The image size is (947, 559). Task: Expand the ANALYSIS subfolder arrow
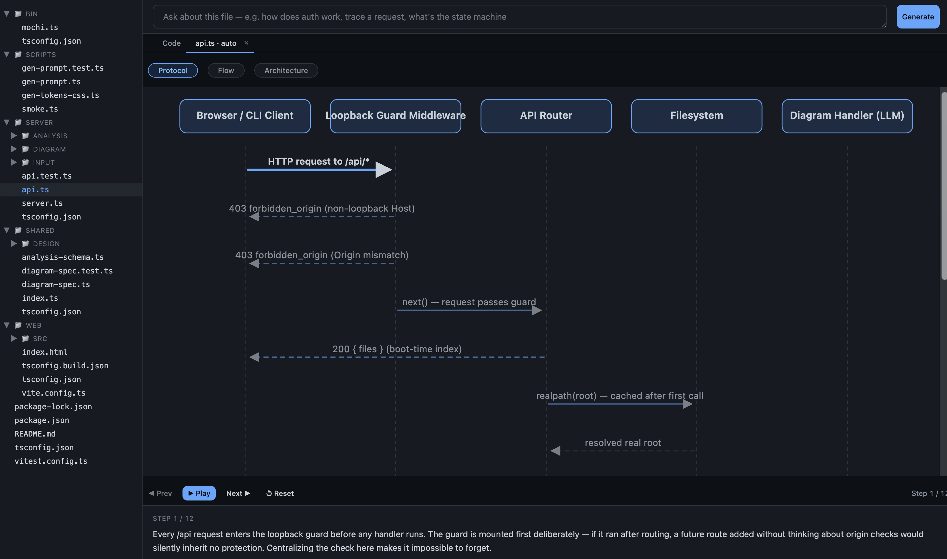click(14, 135)
